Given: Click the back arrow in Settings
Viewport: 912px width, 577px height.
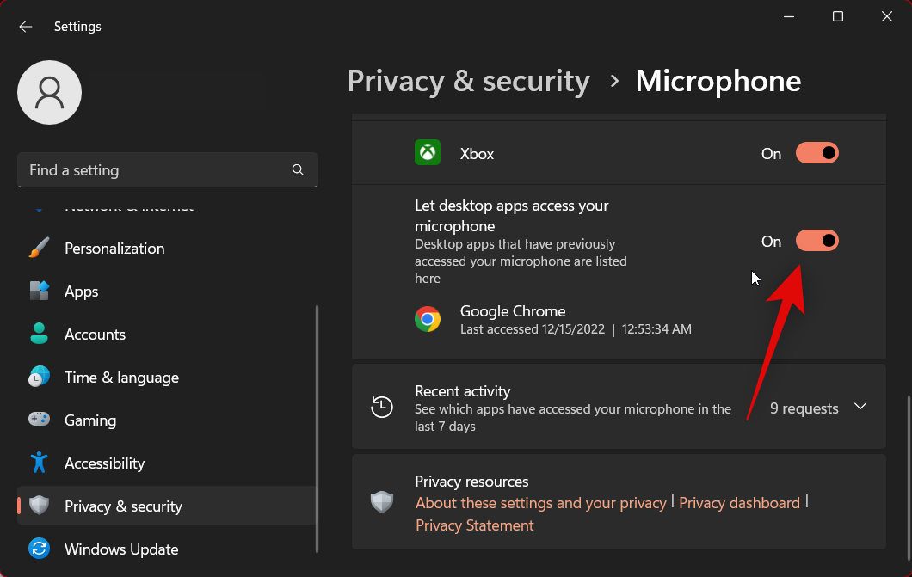Looking at the screenshot, I should (26, 27).
